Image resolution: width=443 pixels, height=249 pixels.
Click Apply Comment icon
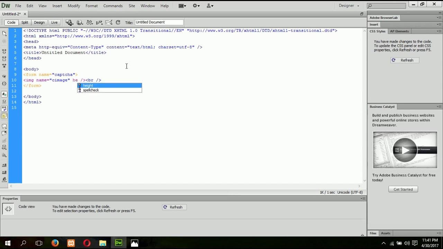[x=4, y=127]
